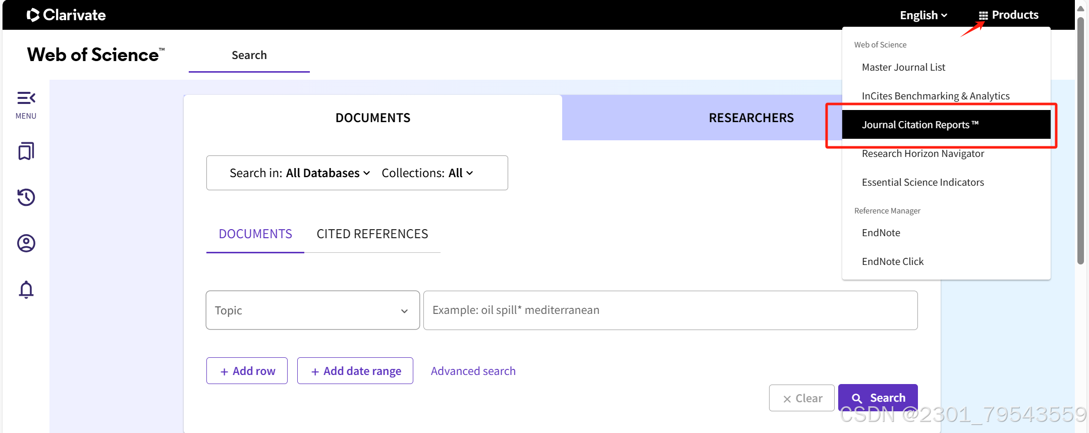Open alerts bell icon in sidebar
Viewport: 1089px width, 433px height.
point(26,290)
